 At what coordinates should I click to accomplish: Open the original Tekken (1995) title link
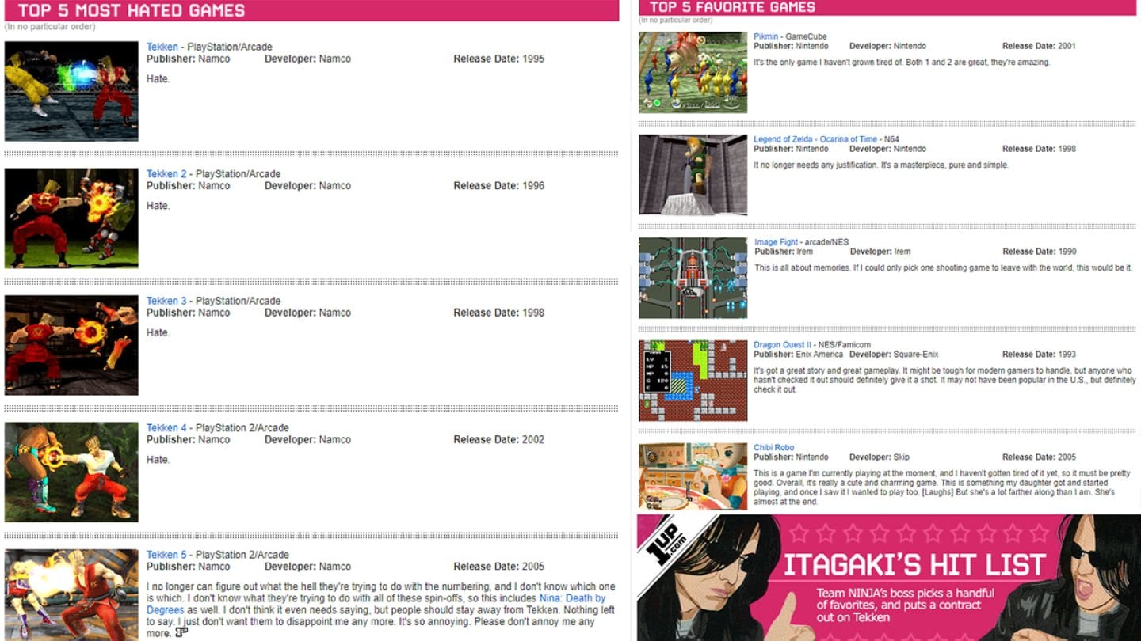pyautogui.click(x=162, y=47)
